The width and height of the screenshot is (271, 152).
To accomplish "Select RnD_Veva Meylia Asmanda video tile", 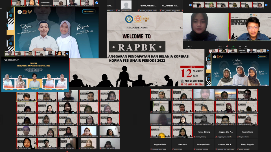I will 89,132.
